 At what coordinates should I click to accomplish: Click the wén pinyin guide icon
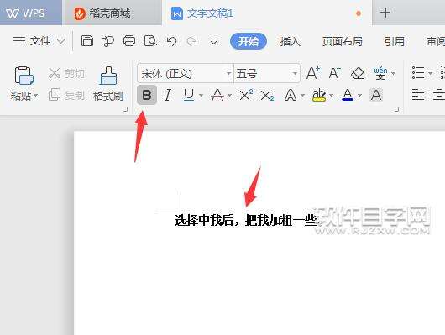pos(380,73)
